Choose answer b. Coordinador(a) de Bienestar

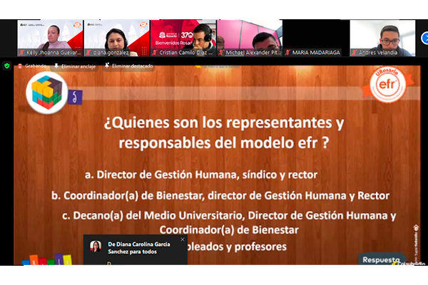tap(220, 195)
